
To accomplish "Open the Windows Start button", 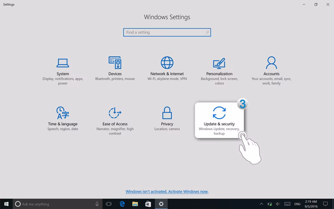I will pos(6,204).
